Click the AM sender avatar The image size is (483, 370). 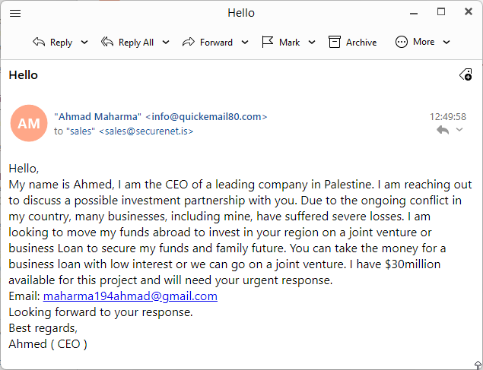coord(29,123)
